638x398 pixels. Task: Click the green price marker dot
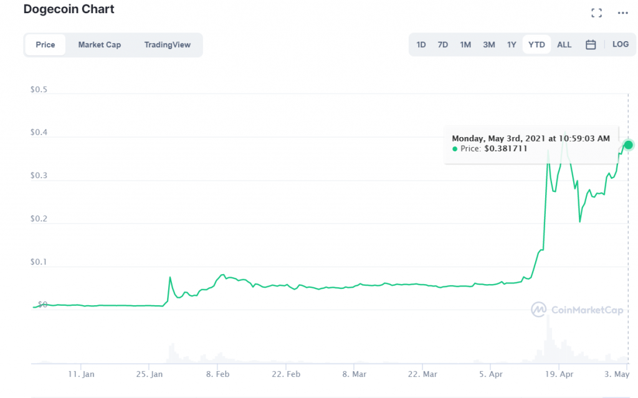pos(628,145)
